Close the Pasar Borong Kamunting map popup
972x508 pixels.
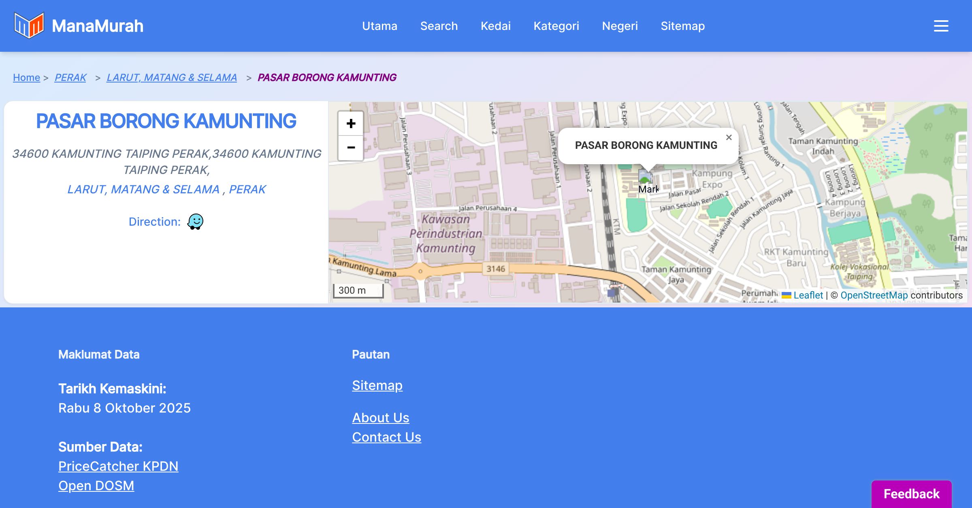729,138
